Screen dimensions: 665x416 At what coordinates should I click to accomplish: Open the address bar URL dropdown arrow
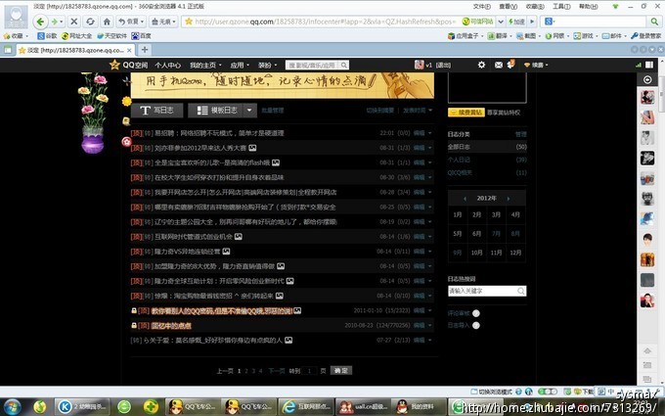coord(501,22)
